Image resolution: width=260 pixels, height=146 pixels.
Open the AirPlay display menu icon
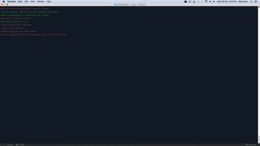[x=190, y=2]
